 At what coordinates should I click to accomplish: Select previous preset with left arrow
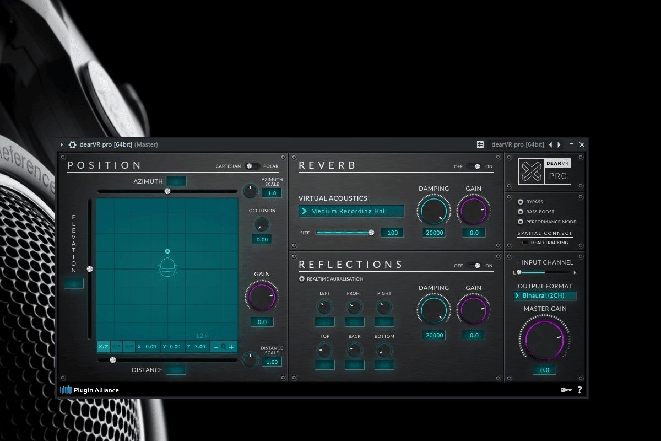point(550,144)
